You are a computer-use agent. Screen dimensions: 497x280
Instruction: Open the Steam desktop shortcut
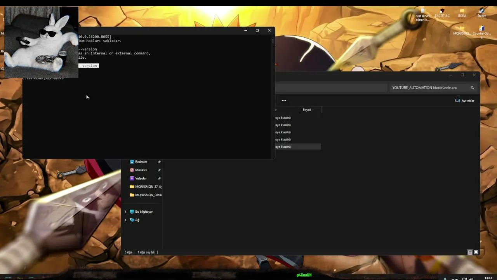pyautogui.click(x=481, y=12)
